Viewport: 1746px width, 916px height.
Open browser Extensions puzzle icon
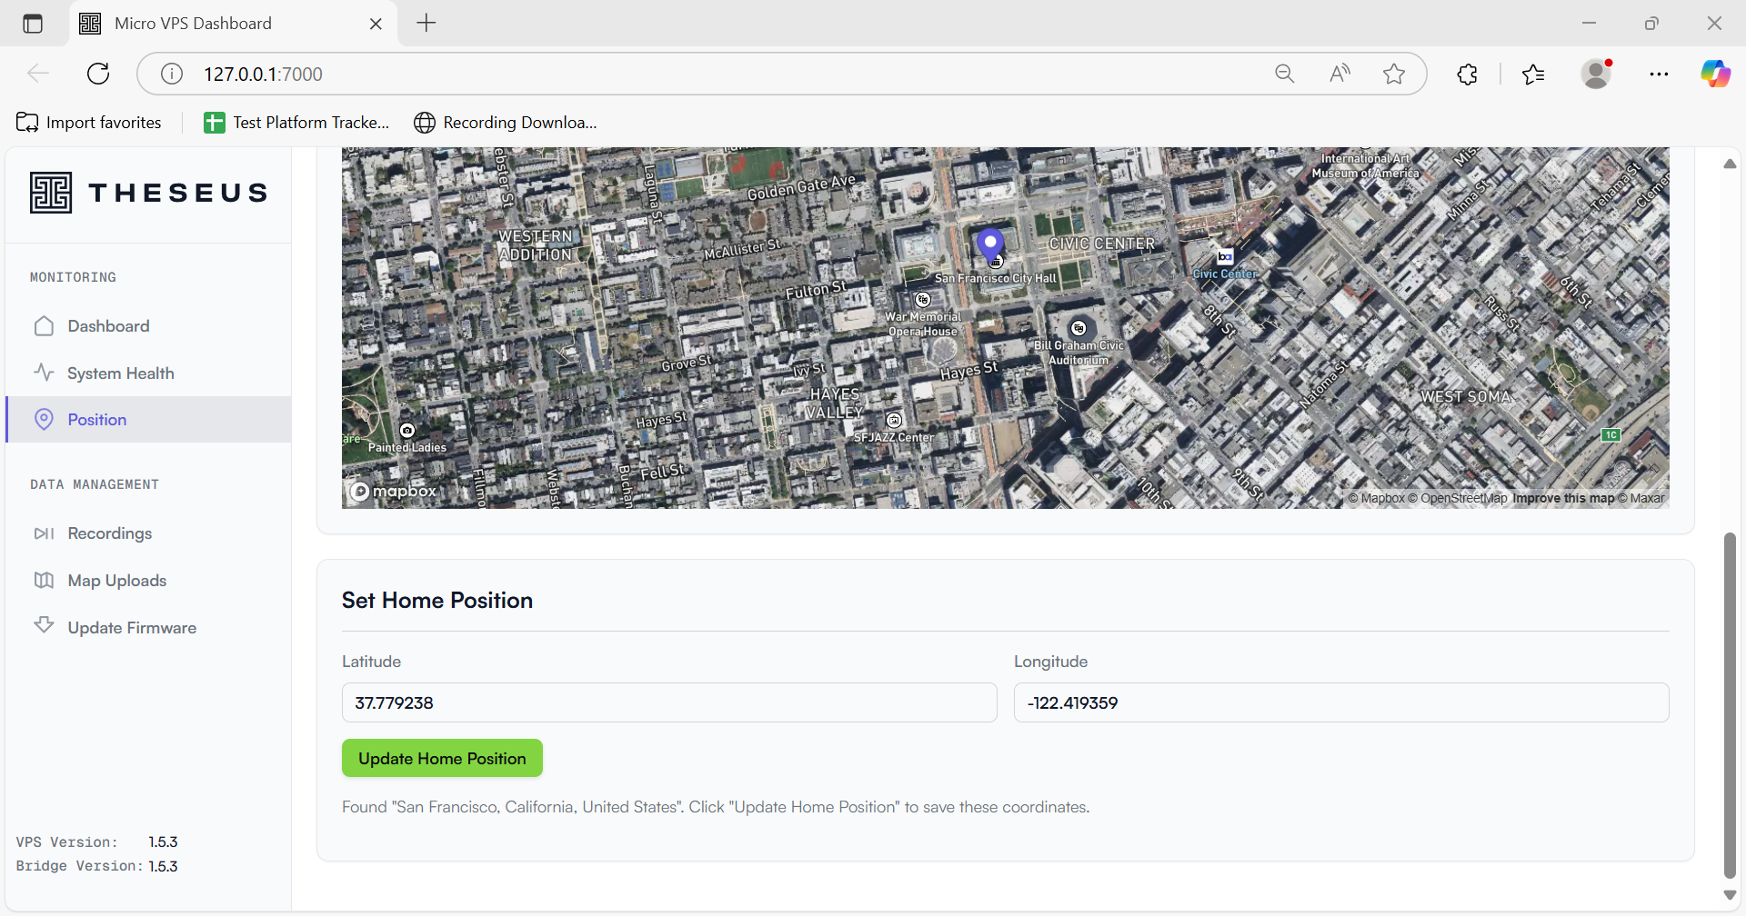point(1467,74)
